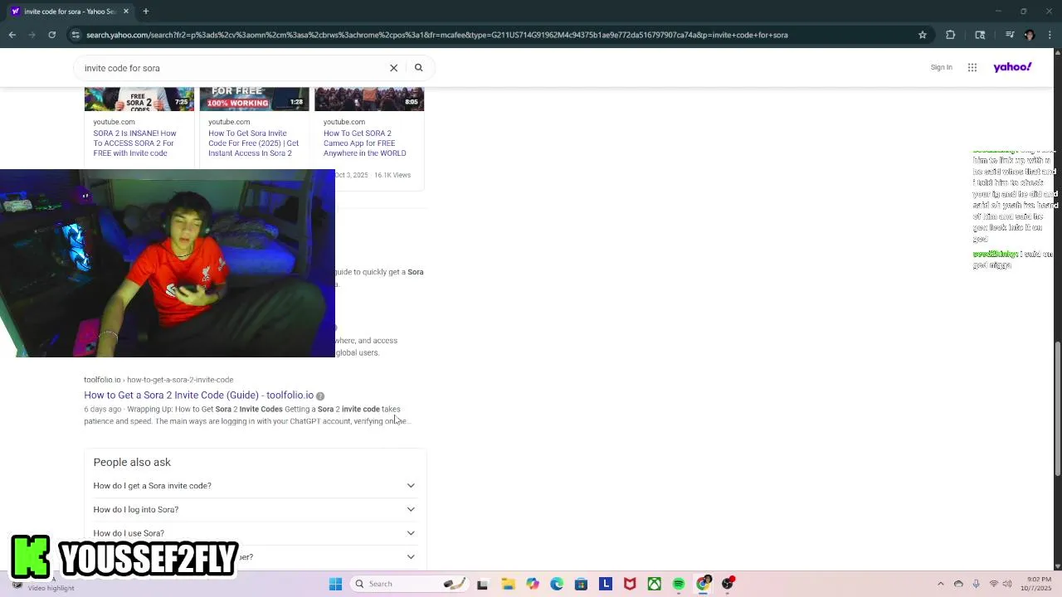This screenshot has height=597, width=1062.
Task: Open a new browser tab
Action: pos(145,12)
